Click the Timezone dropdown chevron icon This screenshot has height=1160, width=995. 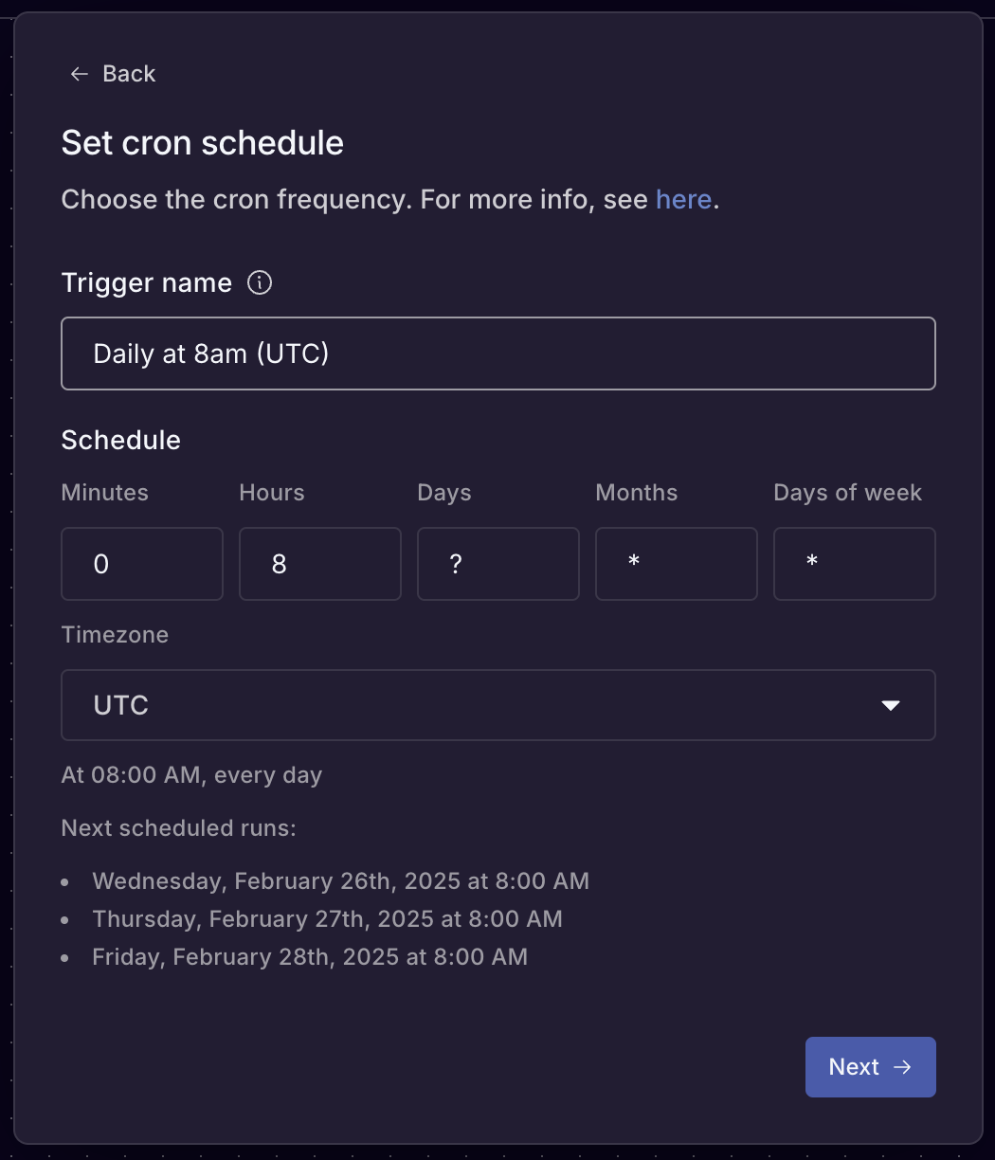click(x=892, y=705)
